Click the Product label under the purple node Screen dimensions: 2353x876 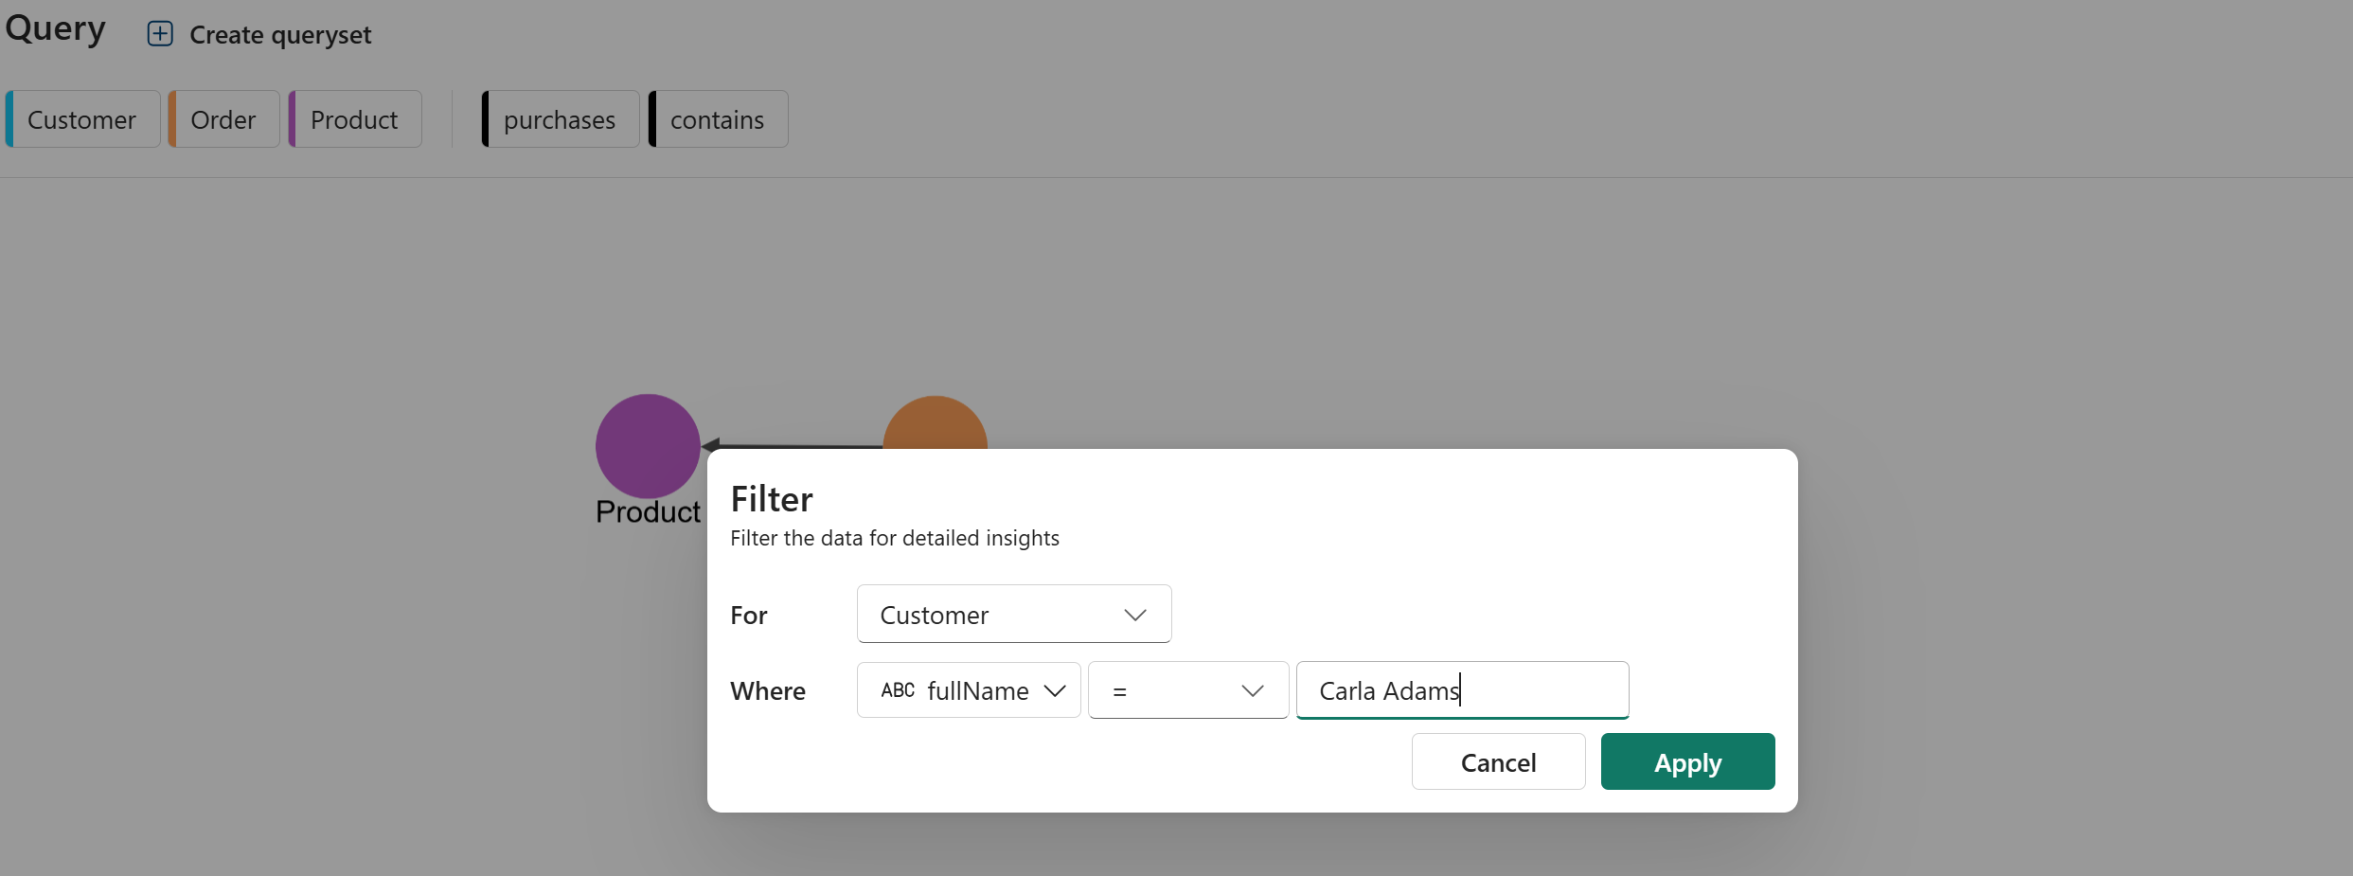(648, 511)
